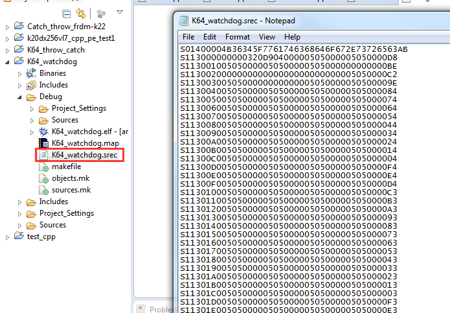Select the K64_watchdog.srec file
Viewport: 450px width, 313px height.
click(x=84, y=155)
